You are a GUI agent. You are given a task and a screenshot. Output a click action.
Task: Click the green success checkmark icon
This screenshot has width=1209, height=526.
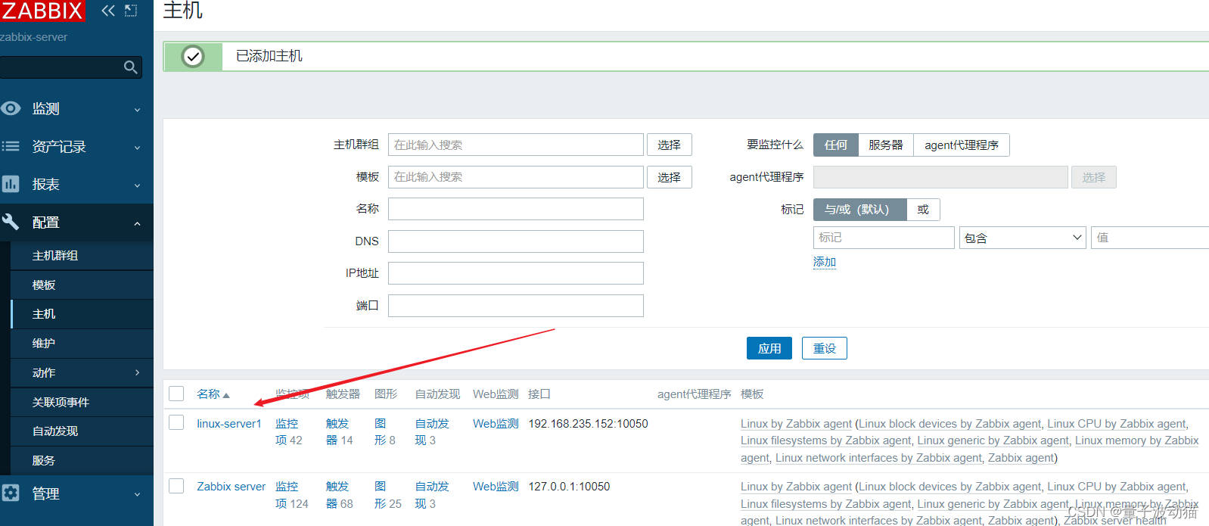[193, 56]
